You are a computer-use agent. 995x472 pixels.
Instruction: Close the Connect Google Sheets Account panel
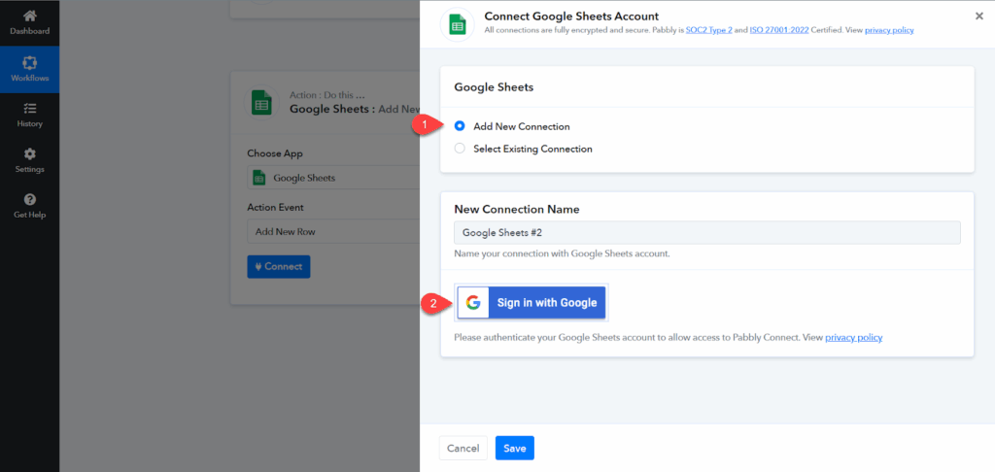[x=979, y=17]
